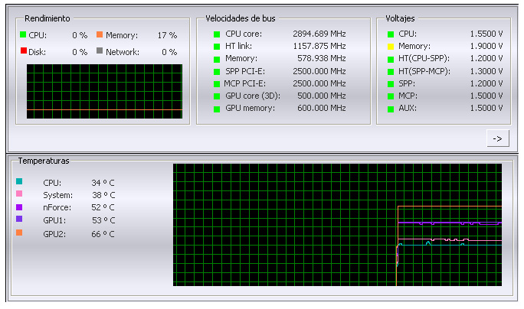Click the orange Memory usage indicator
The height and width of the screenshot is (309, 524).
pos(100,35)
